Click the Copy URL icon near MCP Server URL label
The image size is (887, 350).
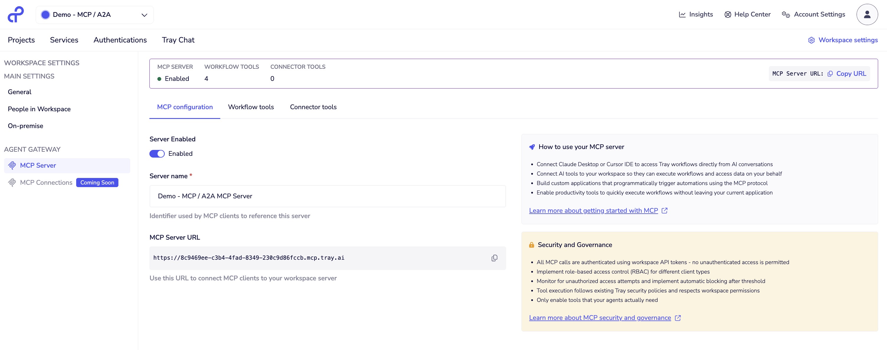[830, 73]
